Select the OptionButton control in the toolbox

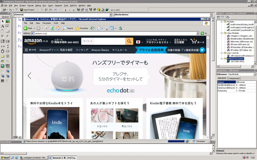pyautogui.click(x=7, y=36)
